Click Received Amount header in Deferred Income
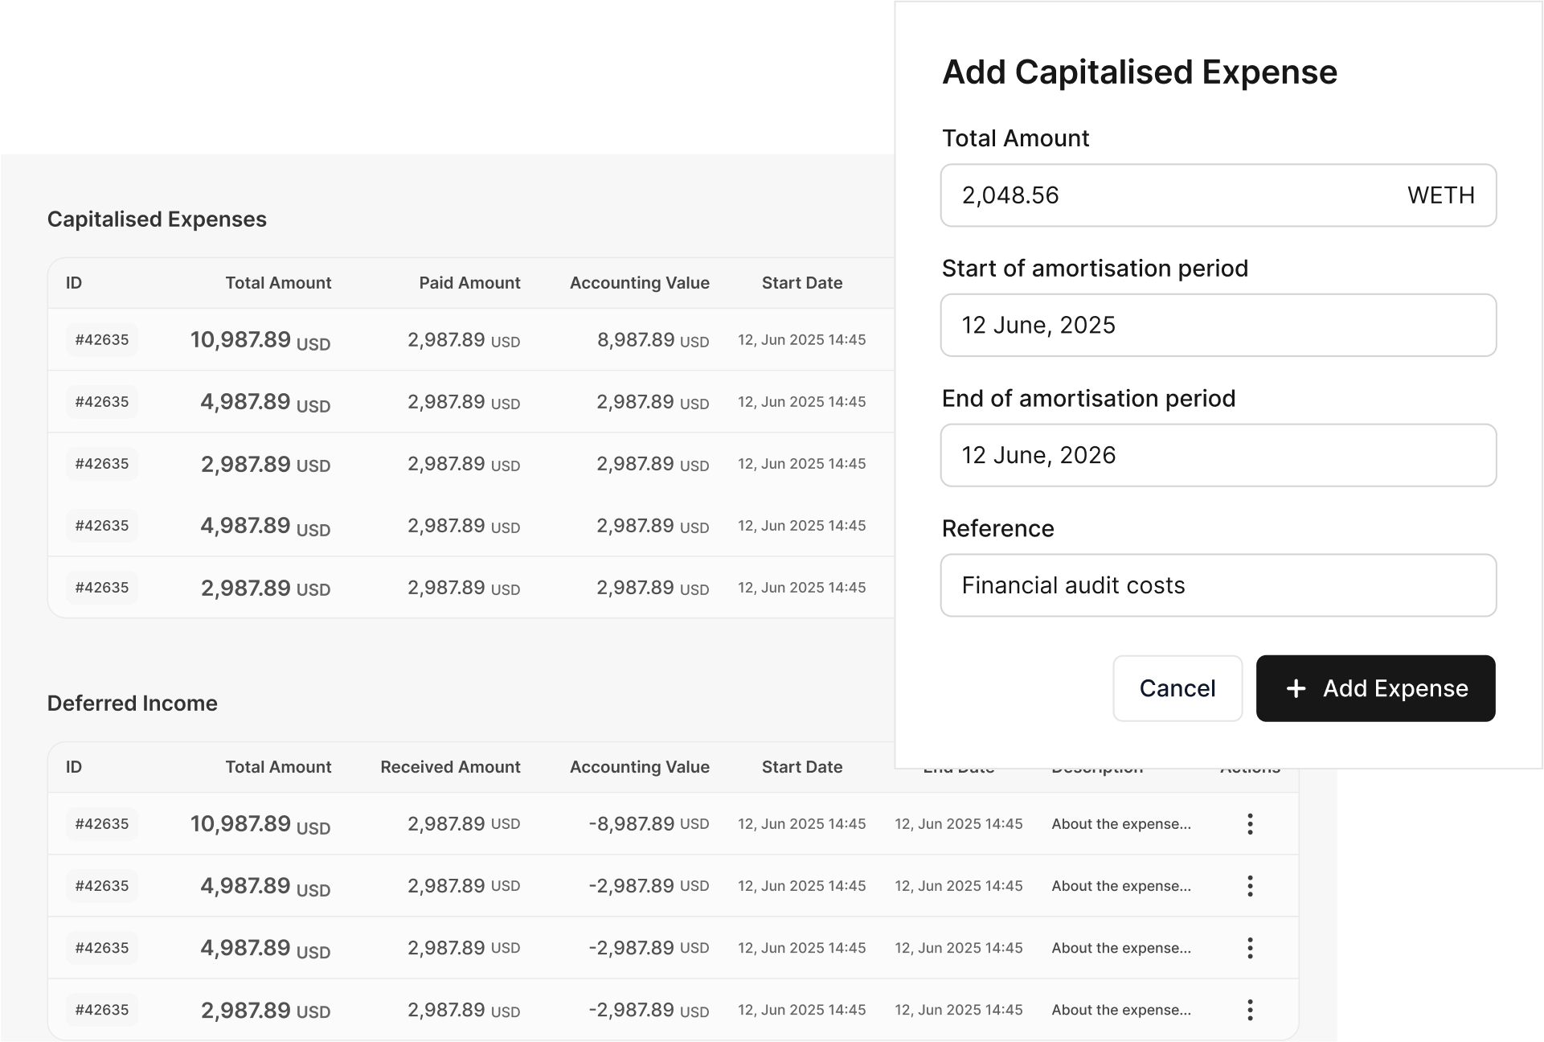The image size is (1544, 1042). coord(450,767)
